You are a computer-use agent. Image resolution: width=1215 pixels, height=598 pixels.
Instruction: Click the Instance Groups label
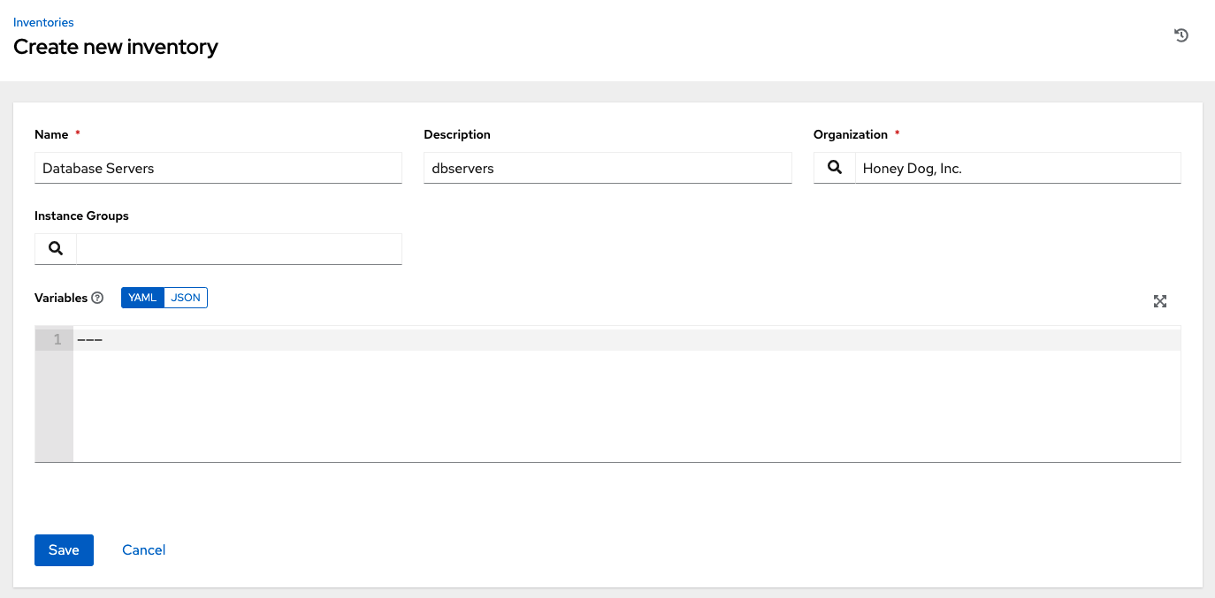[81, 216]
